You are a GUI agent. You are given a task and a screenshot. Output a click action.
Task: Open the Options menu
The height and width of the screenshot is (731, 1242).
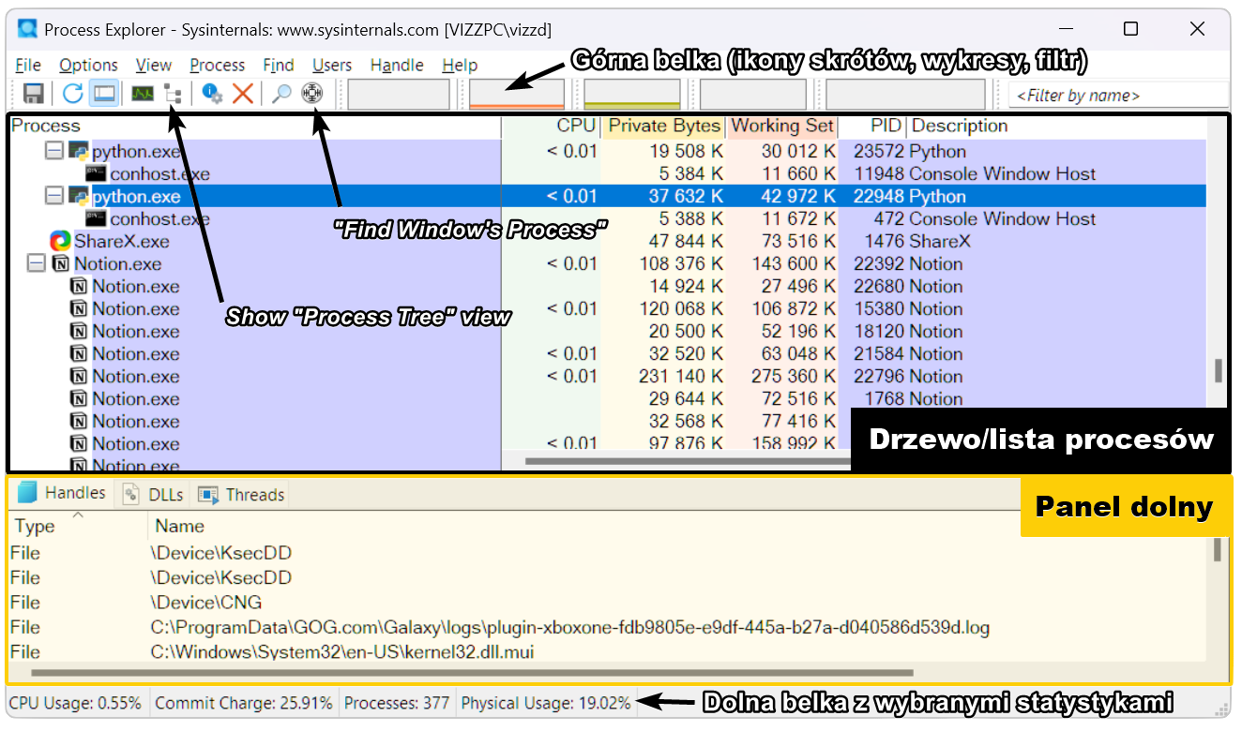click(x=88, y=66)
